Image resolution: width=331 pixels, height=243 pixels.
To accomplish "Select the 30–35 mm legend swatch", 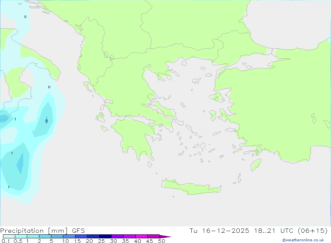I will tap(118, 236).
